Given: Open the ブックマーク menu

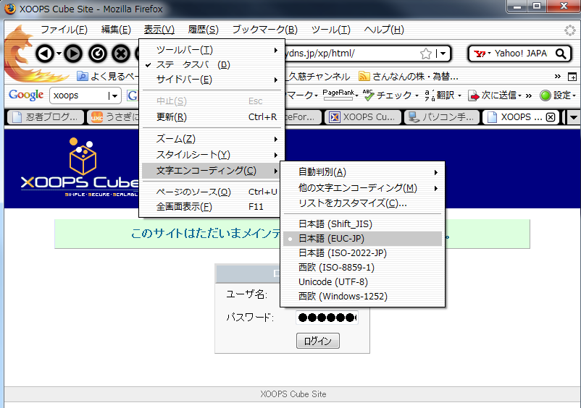Looking at the screenshot, I should point(265,30).
